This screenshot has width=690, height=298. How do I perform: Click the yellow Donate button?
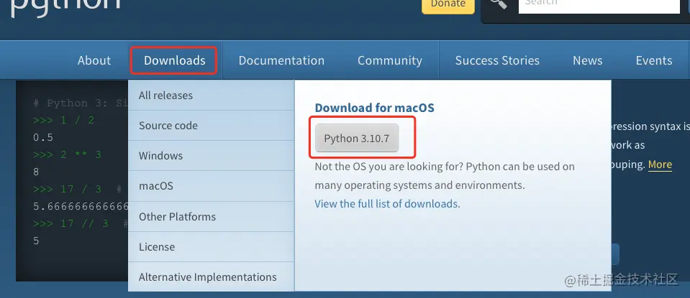pyautogui.click(x=448, y=4)
